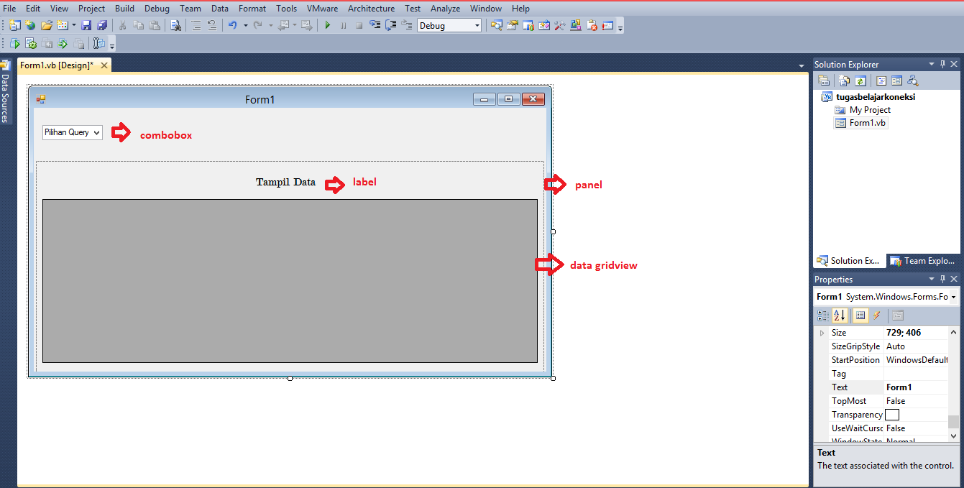The width and height of the screenshot is (964, 488).
Task: Click the Save All toolbar icon
Action: (x=102, y=24)
